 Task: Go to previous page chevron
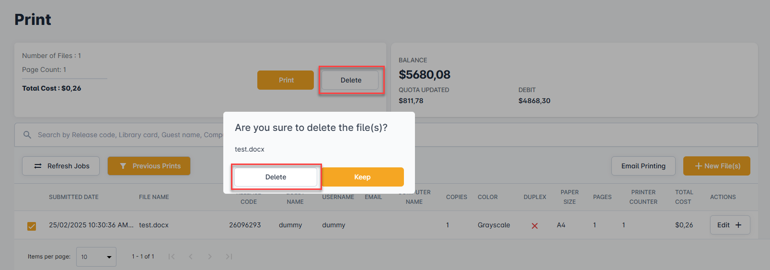click(x=191, y=257)
